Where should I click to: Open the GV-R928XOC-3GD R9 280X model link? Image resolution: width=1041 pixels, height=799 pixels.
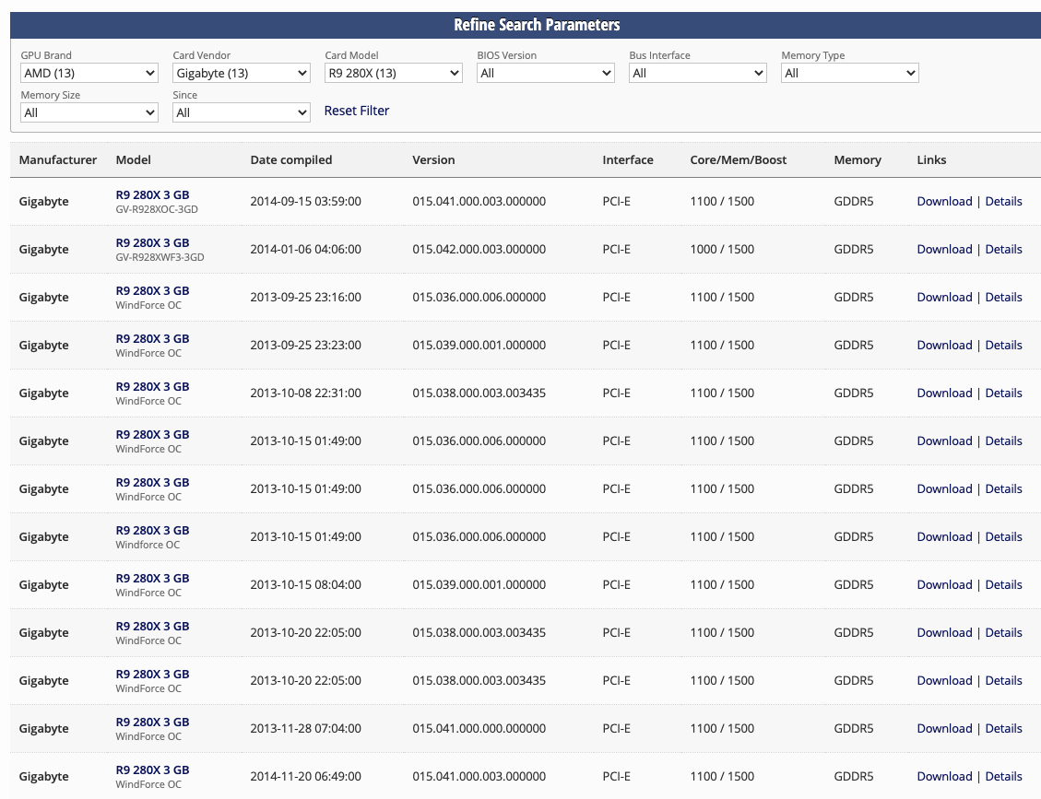pyautogui.click(x=152, y=194)
